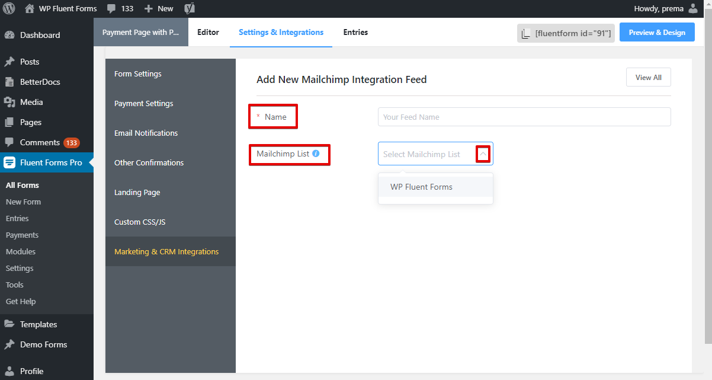Image resolution: width=712 pixels, height=380 pixels.
Task: Open the Yoast SEO admin bar icon
Action: pyautogui.click(x=189, y=8)
